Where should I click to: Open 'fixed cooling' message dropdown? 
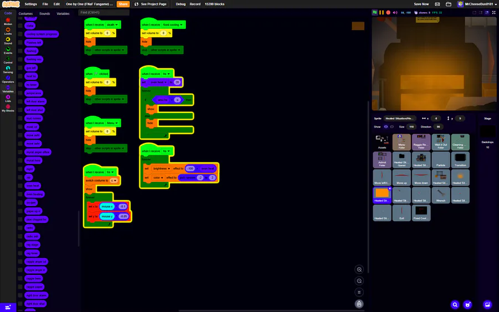[173, 25]
